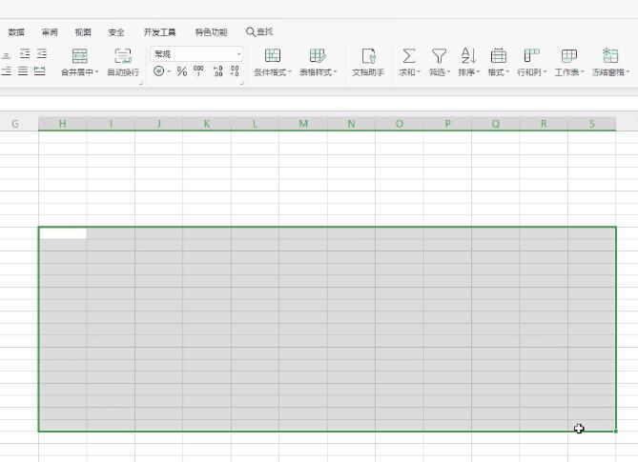The width and height of the screenshot is (638, 462).
Task: Switch to the 审阅 tab
Action: point(50,32)
